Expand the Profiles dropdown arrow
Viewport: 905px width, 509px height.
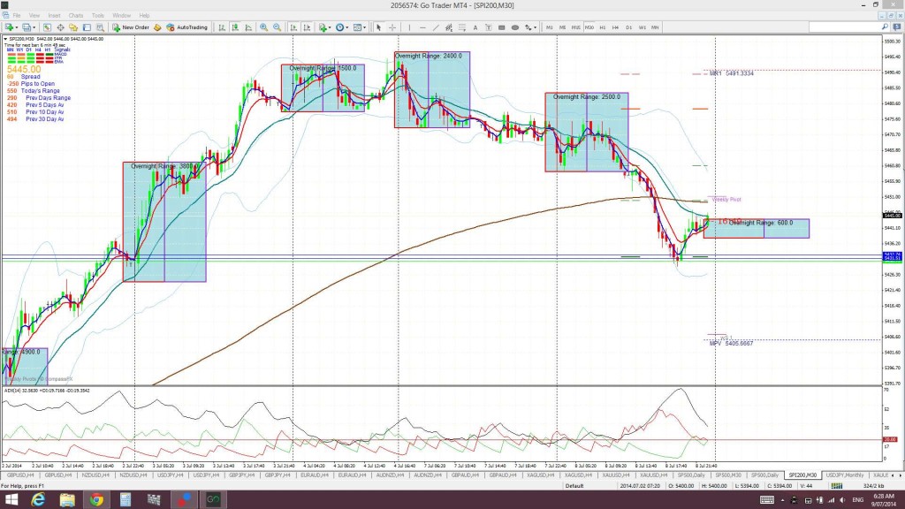click(x=34, y=27)
